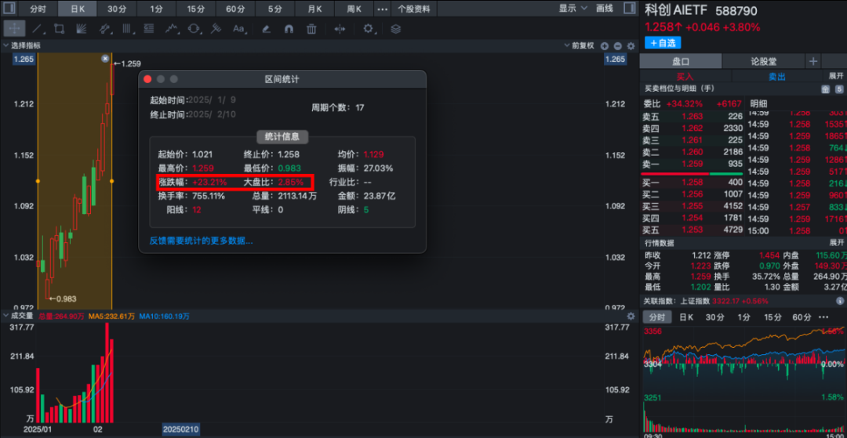This screenshot has height=438, width=847.
Task: Switch to the 论股堂 tab
Action: click(x=763, y=61)
